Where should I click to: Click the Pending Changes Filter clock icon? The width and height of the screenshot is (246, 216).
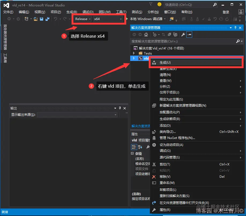(x=155, y=34)
